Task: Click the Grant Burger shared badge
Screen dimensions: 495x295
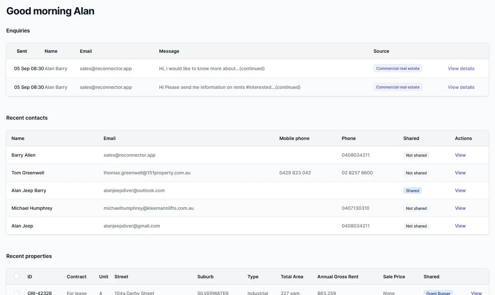Action: (438, 293)
